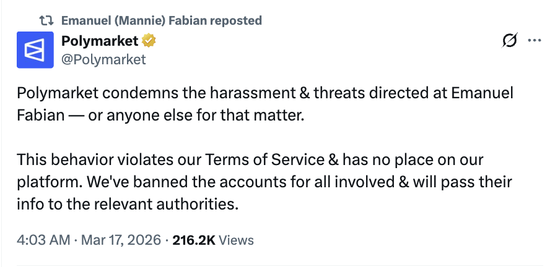Click the Grok slashed-circle icon
555x267 pixels.
click(509, 41)
